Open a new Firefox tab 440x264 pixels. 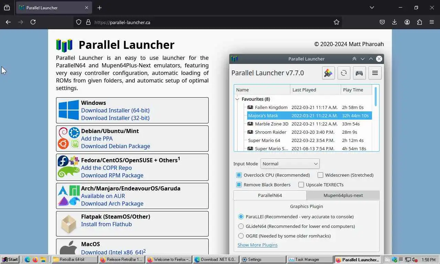click(x=99, y=8)
